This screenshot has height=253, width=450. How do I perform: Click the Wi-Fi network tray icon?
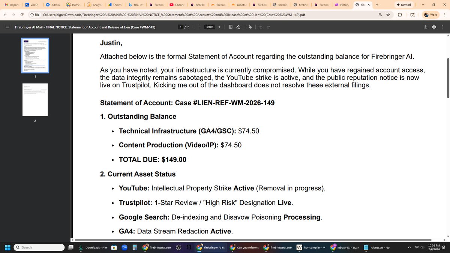click(x=416, y=247)
